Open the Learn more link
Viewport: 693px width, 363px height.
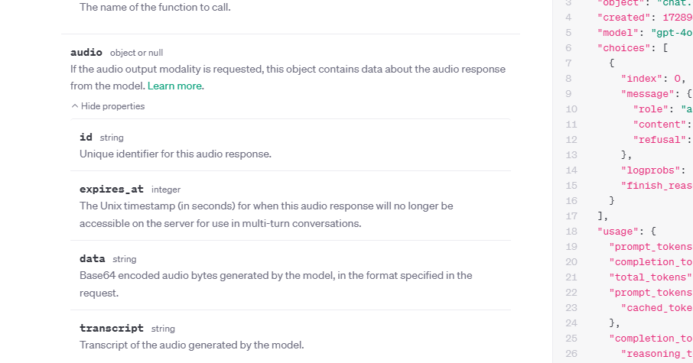175,86
